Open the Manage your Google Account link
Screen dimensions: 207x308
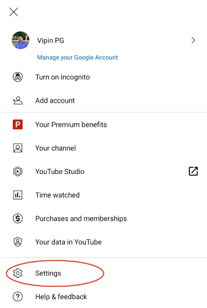point(78,57)
